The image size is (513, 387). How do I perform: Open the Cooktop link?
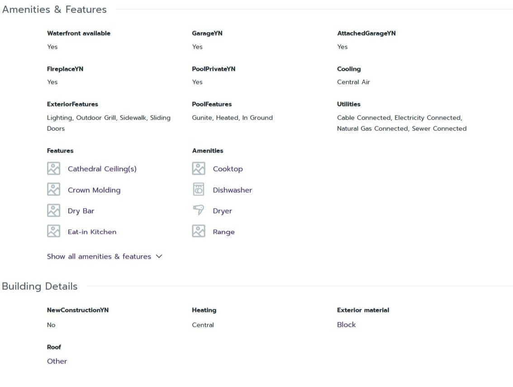tap(228, 169)
